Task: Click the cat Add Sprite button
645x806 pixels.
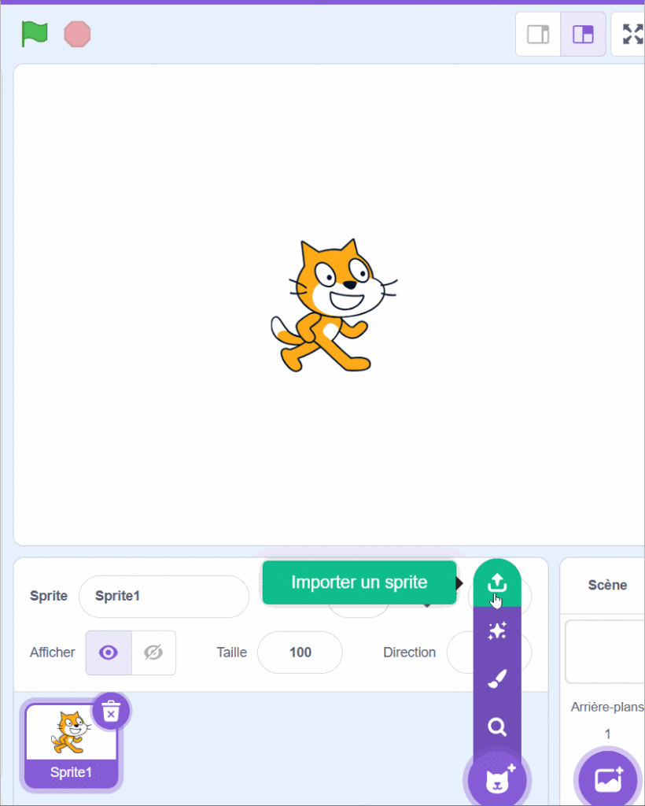Action: tap(497, 779)
